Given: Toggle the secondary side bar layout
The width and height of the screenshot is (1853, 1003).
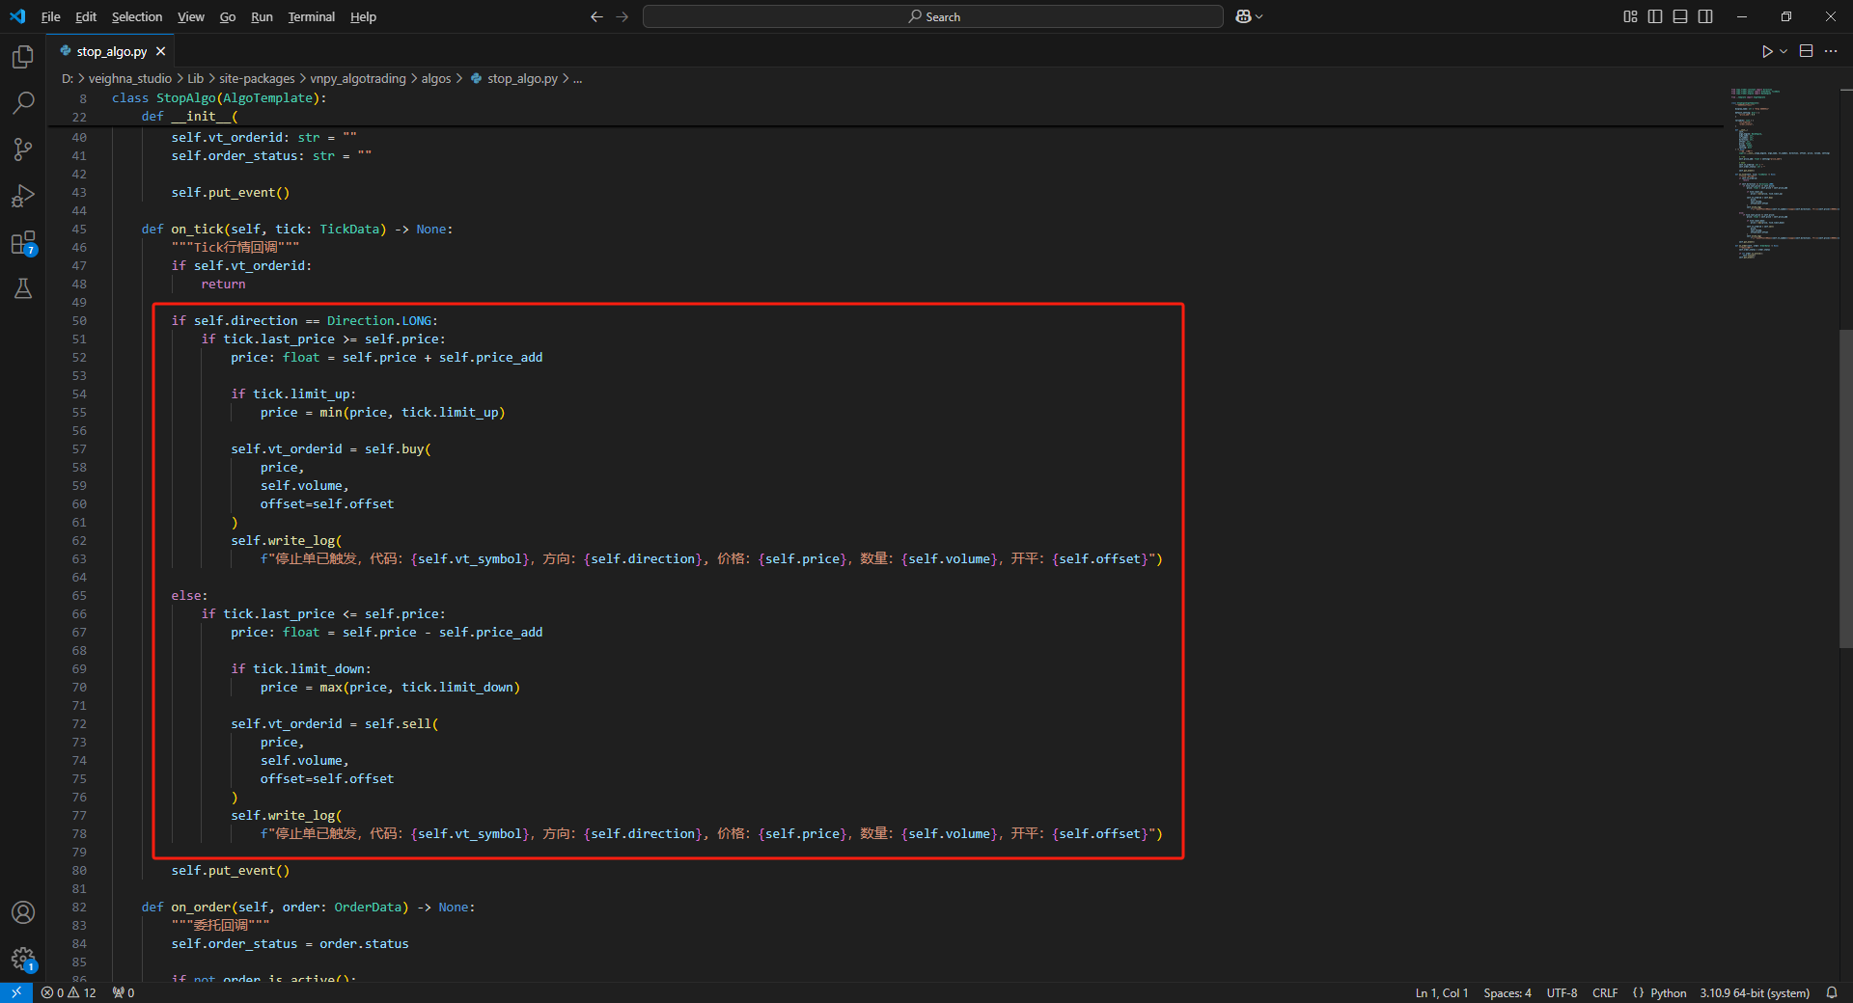Looking at the screenshot, I should (1705, 16).
